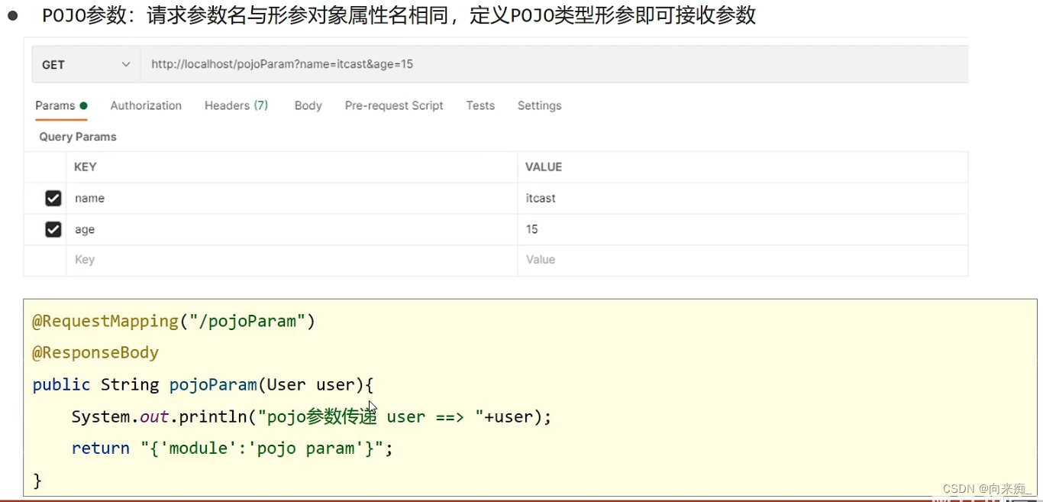Switch to the Body tab

[x=308, y=105]
